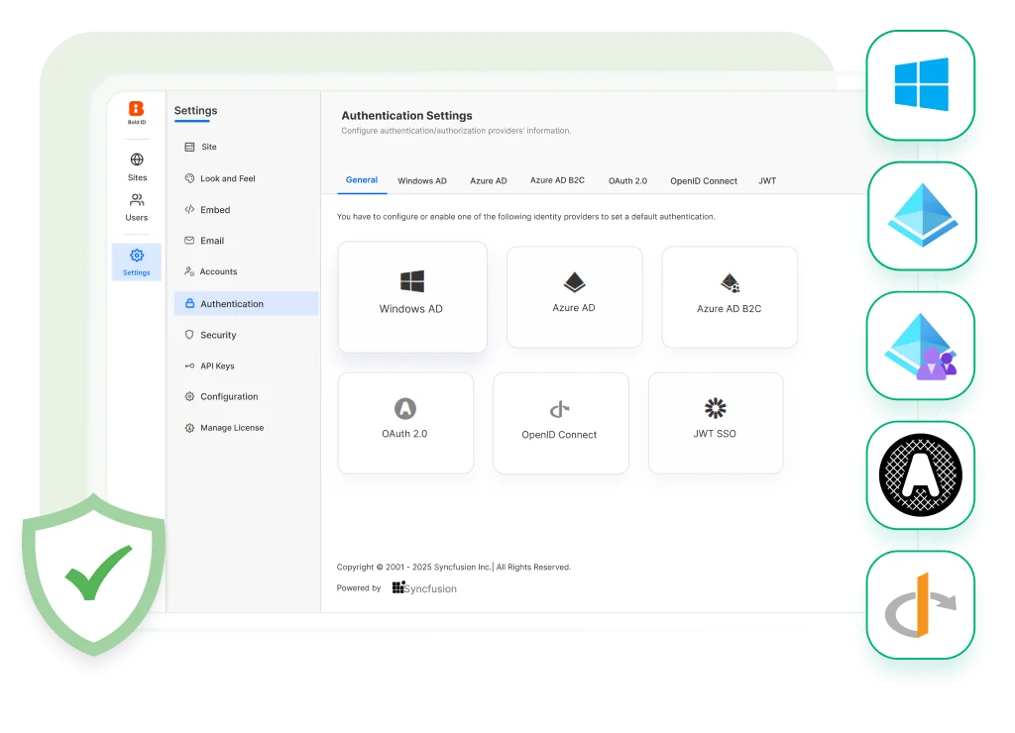Click the Azure AD B2C badge icon
This screenshot has width=1015, height=733.
coord(921,346)
